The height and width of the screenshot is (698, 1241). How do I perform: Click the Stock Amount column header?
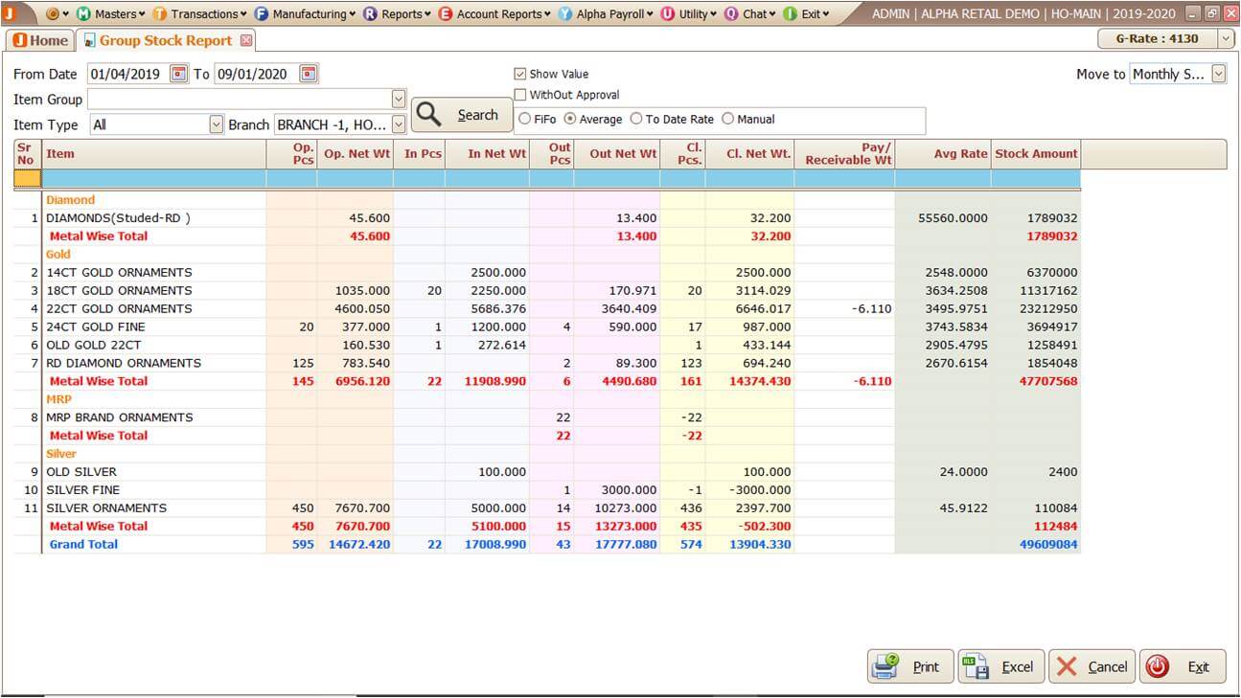1036,154
